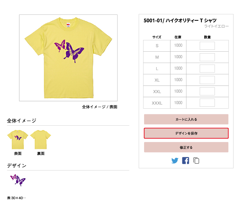Click the デザインを保存 button
This screenshot has height=211, width=237.
(186, 134)
